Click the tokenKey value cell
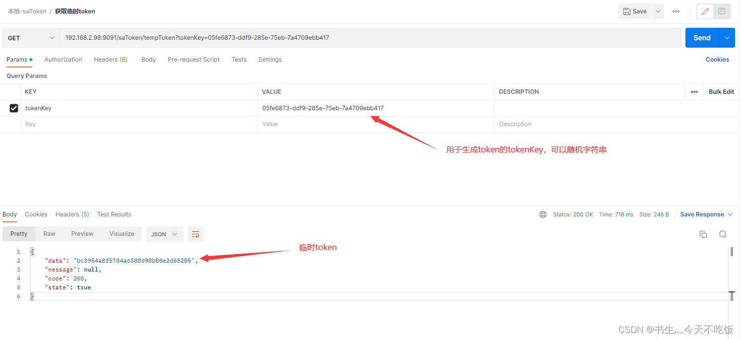Image resolution: width=741 pixels, height=339 pixels. click(376, 108)
